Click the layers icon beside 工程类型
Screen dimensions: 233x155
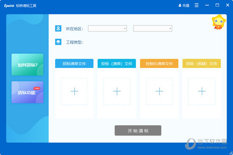[x=58, y=42]
